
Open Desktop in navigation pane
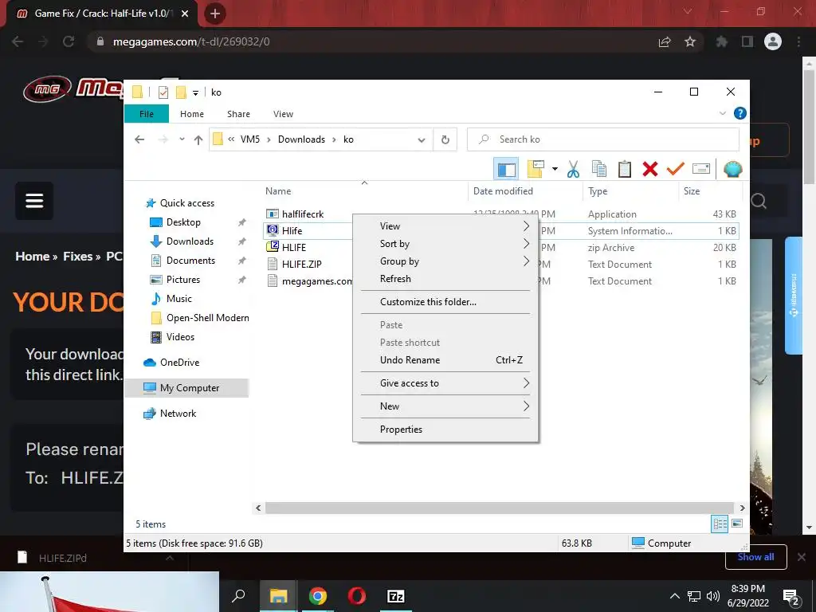tap(183, 222)
